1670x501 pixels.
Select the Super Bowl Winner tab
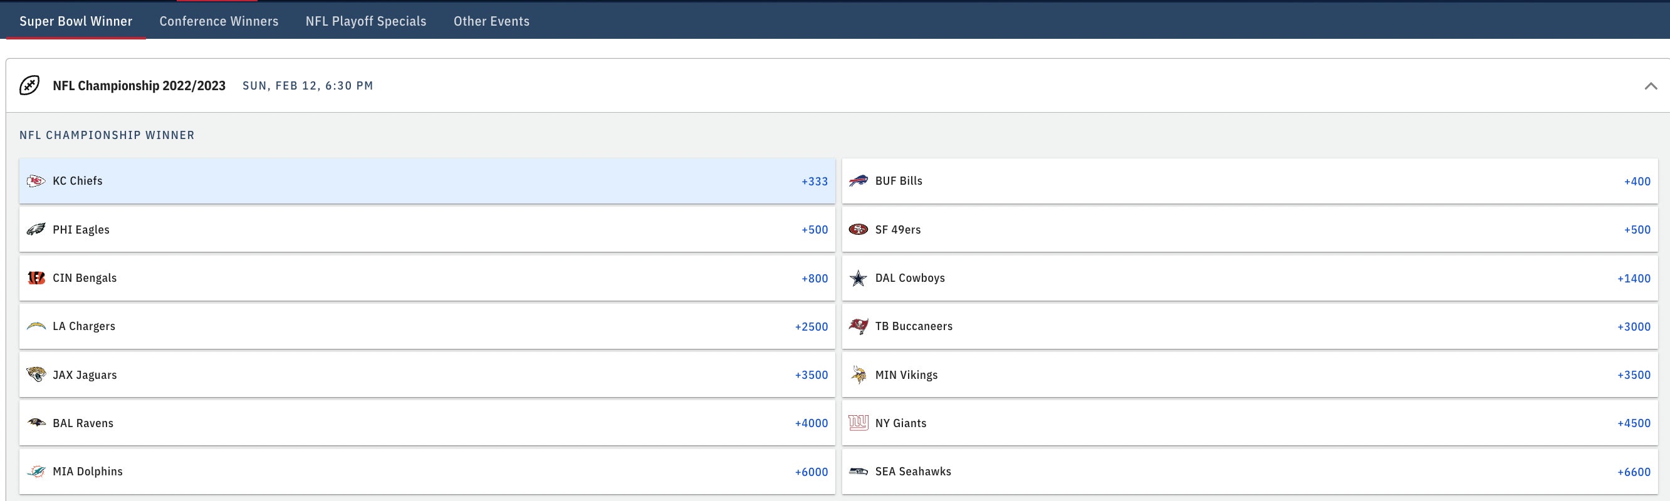click(x=76, y=21)
